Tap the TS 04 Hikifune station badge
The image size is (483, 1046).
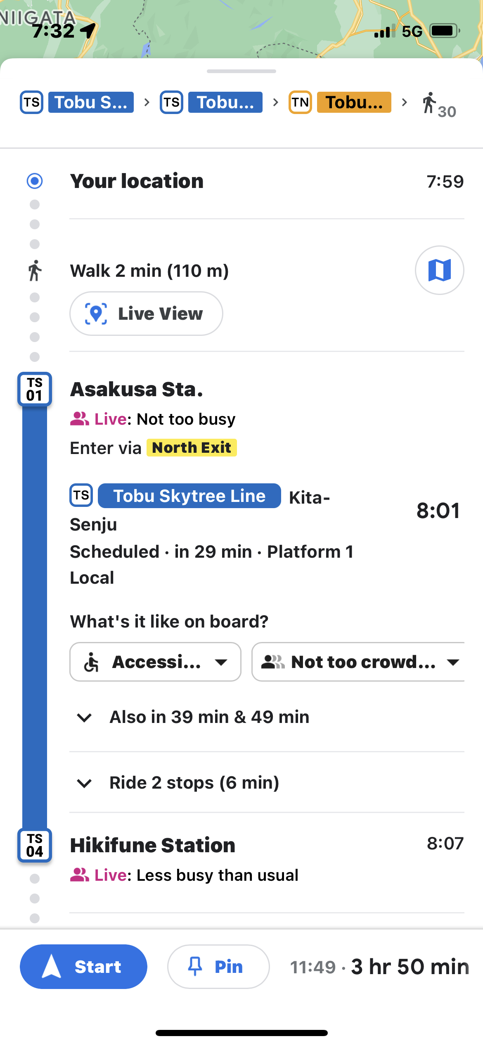(x=35, y=845)
